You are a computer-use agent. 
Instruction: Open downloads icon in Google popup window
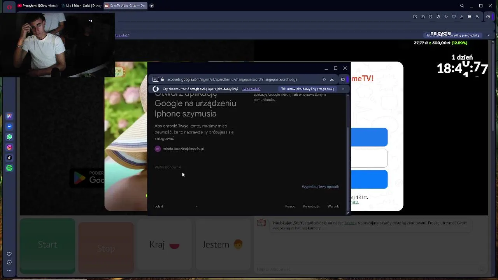332,79
